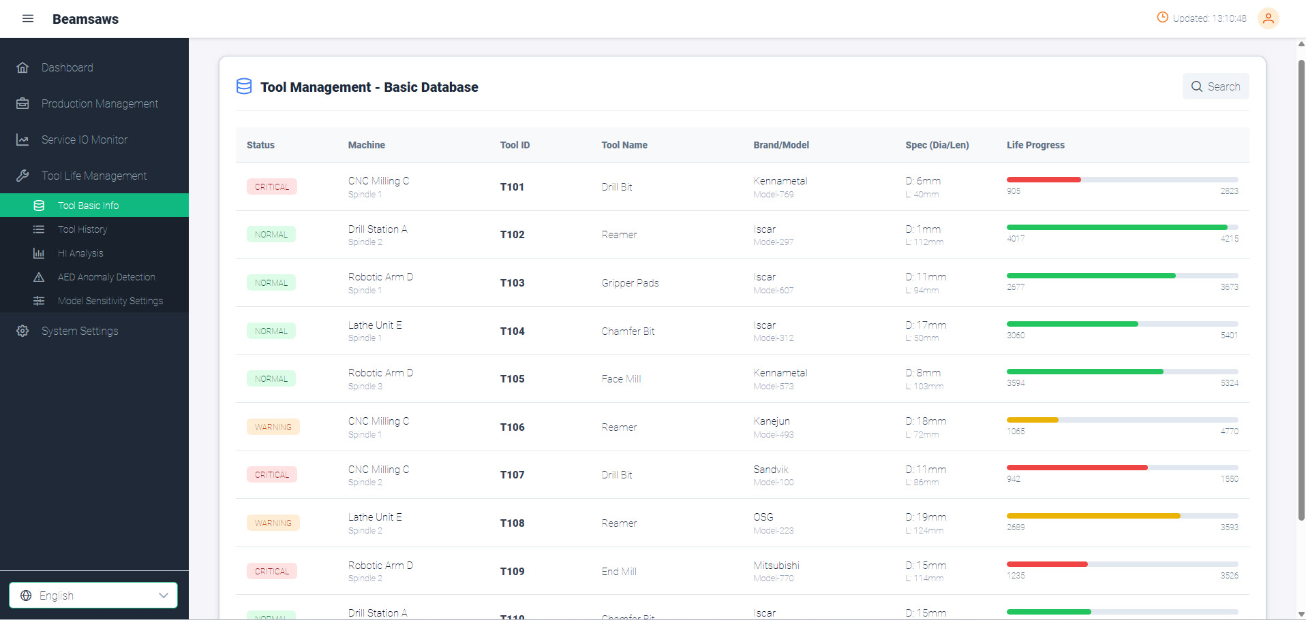Click the Service IO Monitor chart icon
The height and width of the screenshot is (620, 1306).
pyautogui.click(x=22, y=140)
